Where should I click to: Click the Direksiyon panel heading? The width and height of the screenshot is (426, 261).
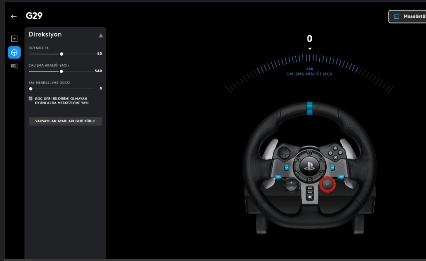(45, 34)
